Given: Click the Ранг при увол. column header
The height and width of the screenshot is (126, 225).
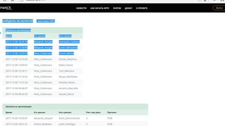Looking at the screenshot, I should tap(94, 112).
